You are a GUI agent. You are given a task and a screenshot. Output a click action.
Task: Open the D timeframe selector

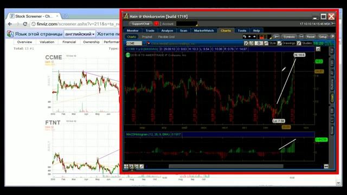[x=259, y=43]
